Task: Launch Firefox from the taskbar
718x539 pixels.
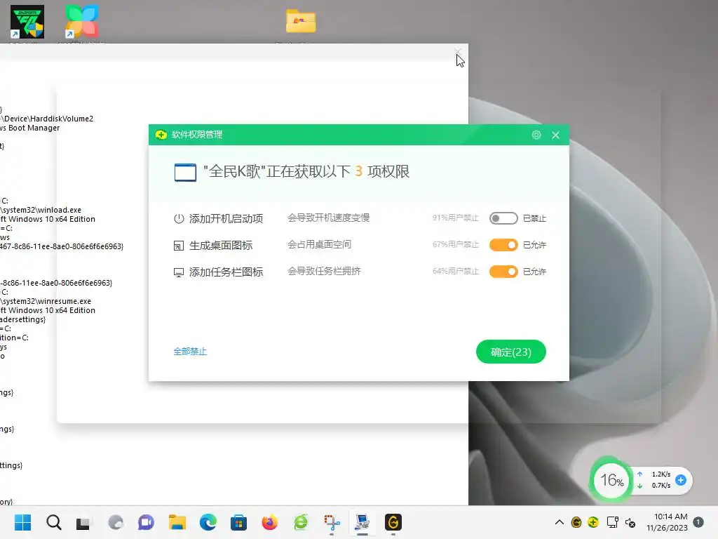Action: point(270,522)
